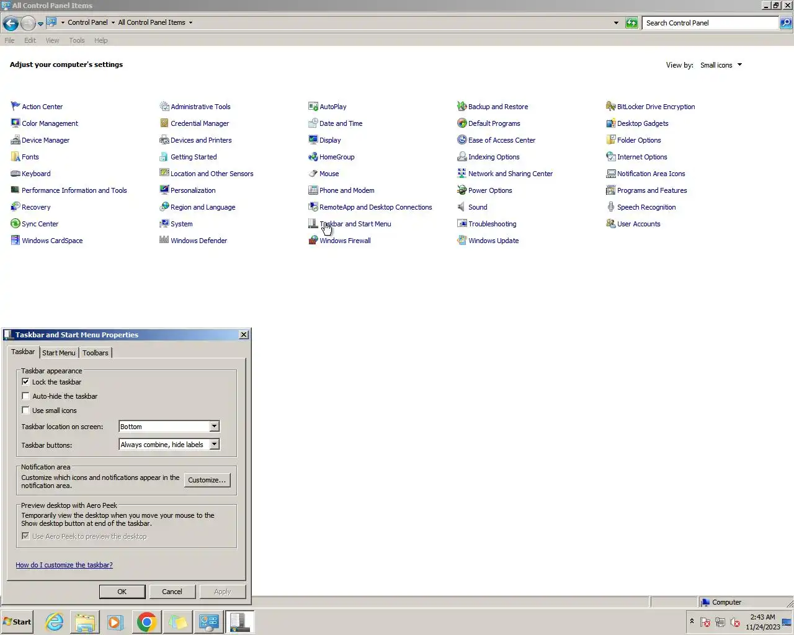This screenshot has height=635, width=794.
Task: Open Windows CardSpace icon
Action: 16,241
